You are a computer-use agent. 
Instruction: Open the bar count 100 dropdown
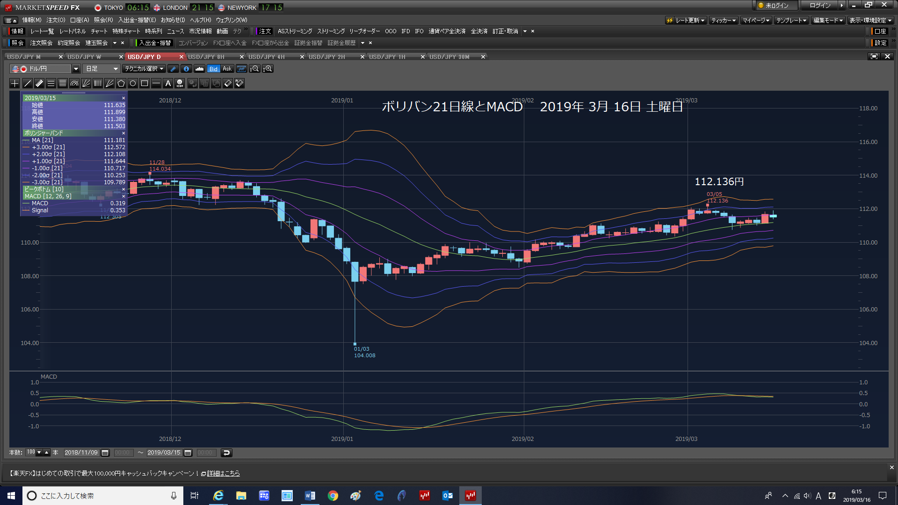pos(39,452)
